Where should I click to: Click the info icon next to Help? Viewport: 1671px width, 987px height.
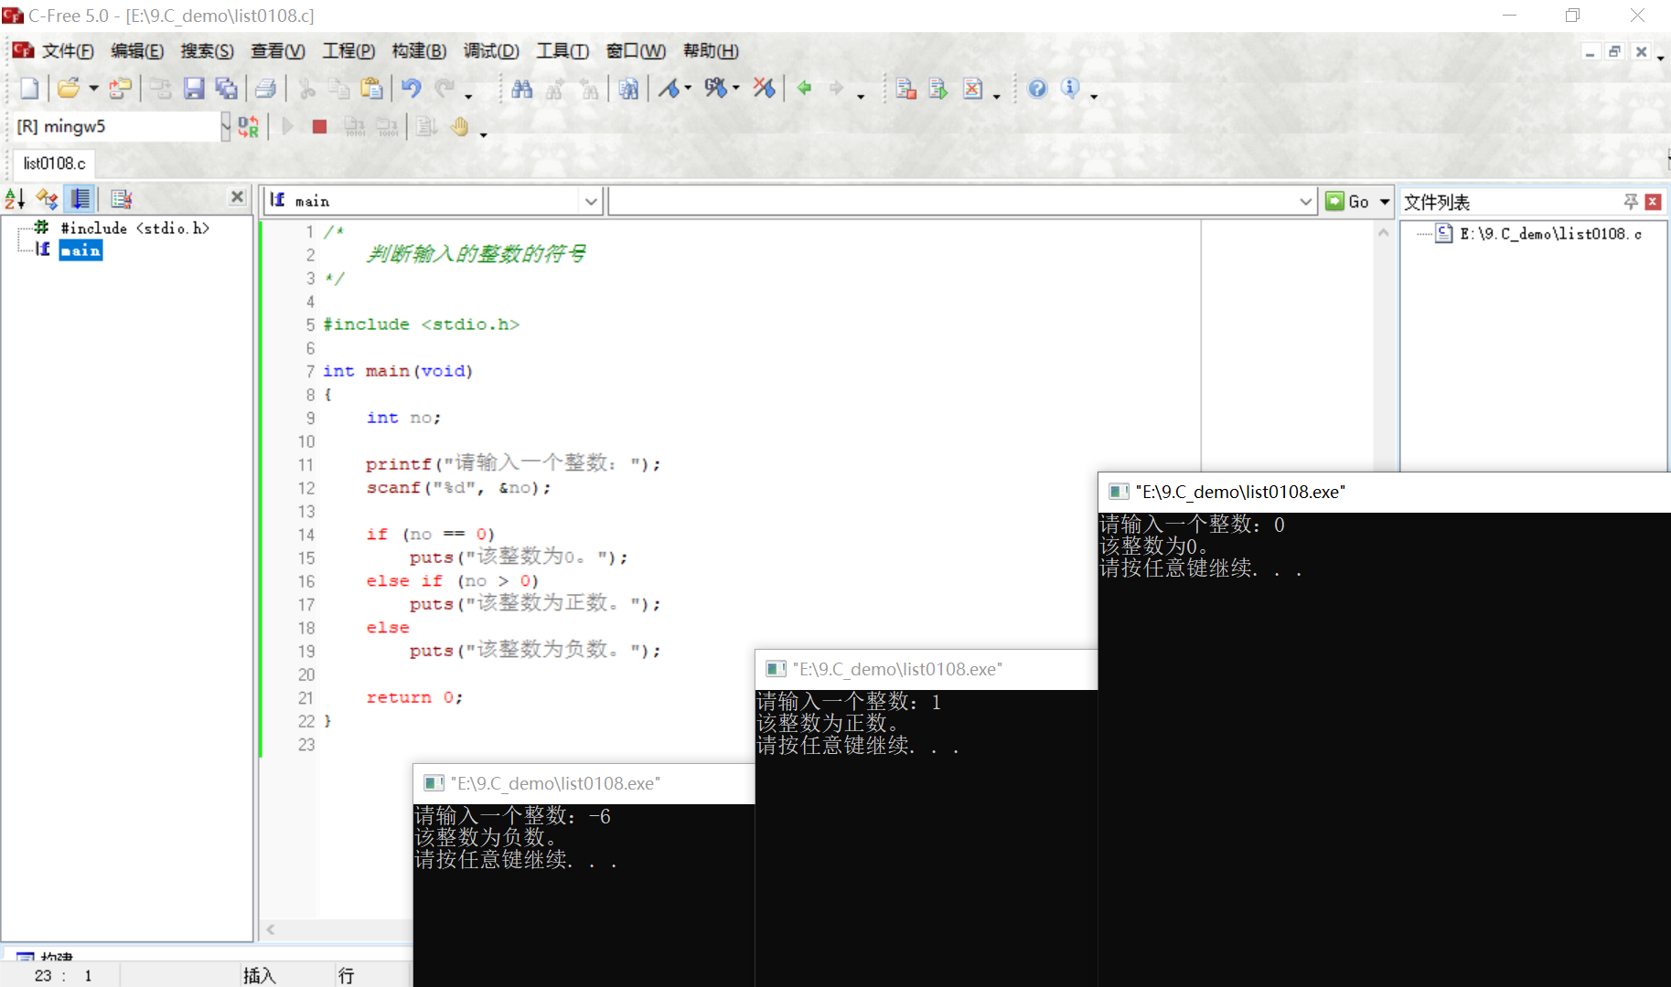click(x=1070, y=88)
